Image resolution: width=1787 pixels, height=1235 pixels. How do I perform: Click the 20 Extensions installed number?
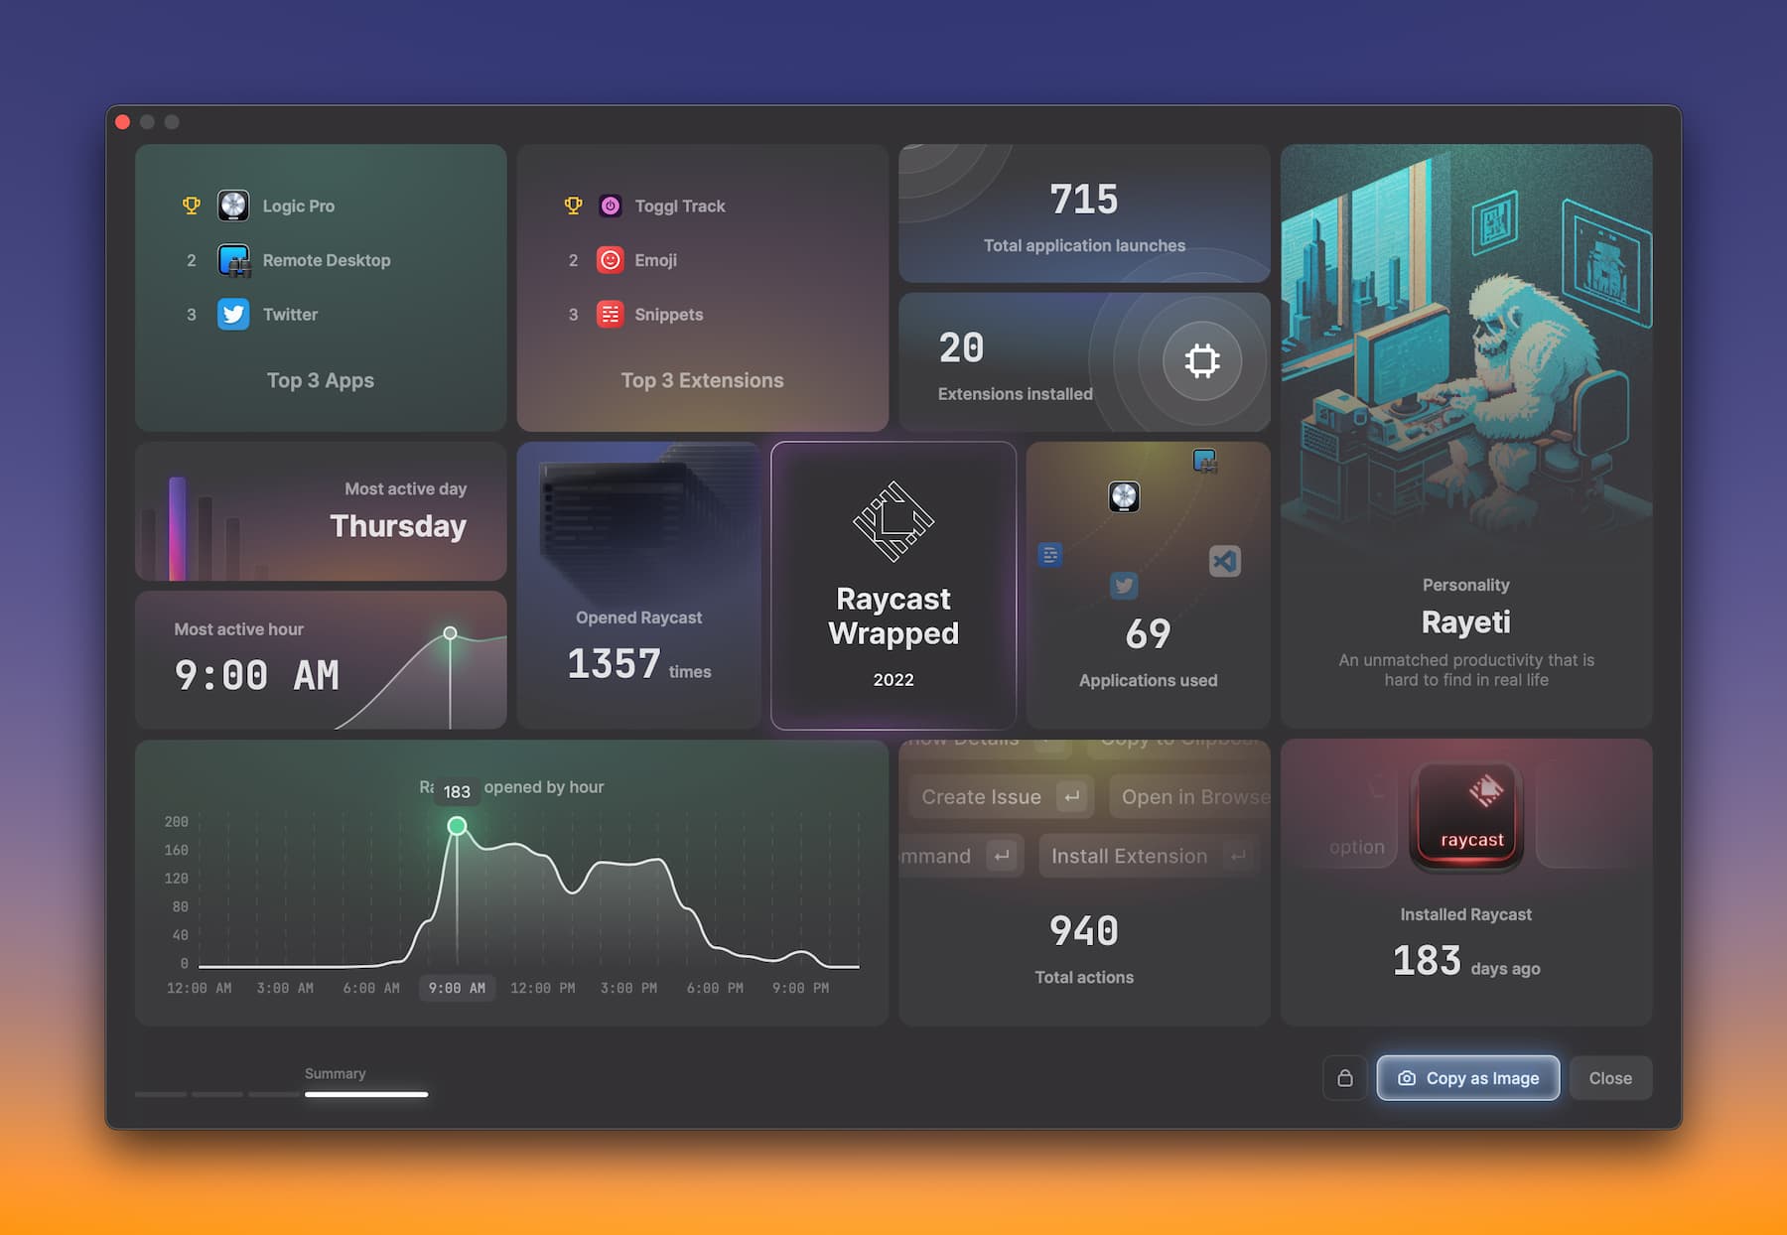[x=961, y=347]
